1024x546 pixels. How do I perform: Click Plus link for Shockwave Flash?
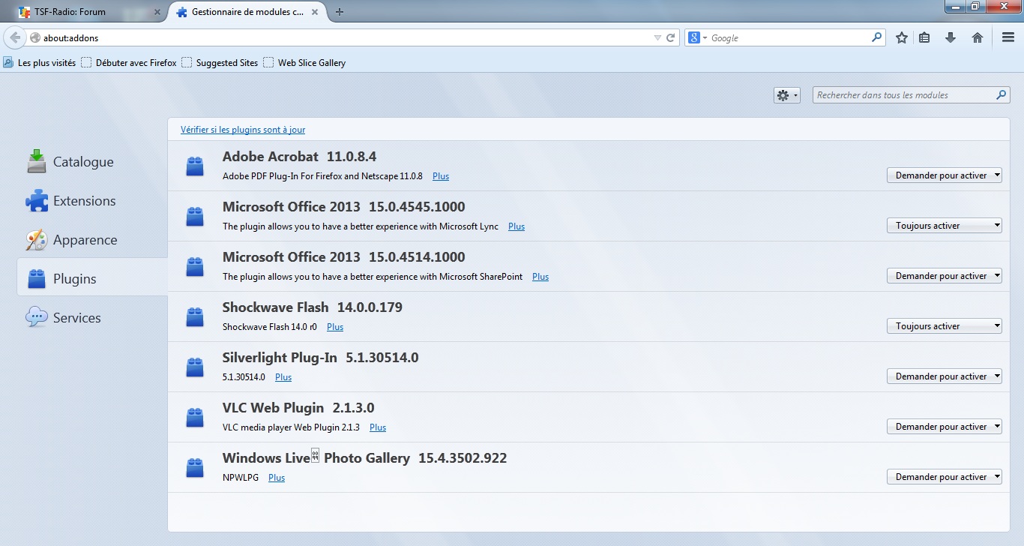(335, 327)
